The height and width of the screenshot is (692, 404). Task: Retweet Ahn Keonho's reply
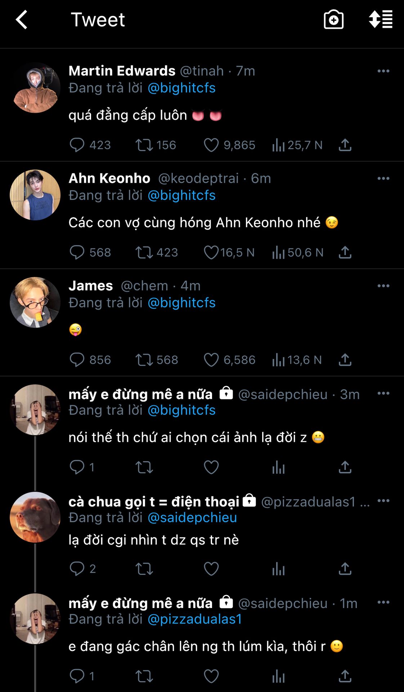coord(144,252)
